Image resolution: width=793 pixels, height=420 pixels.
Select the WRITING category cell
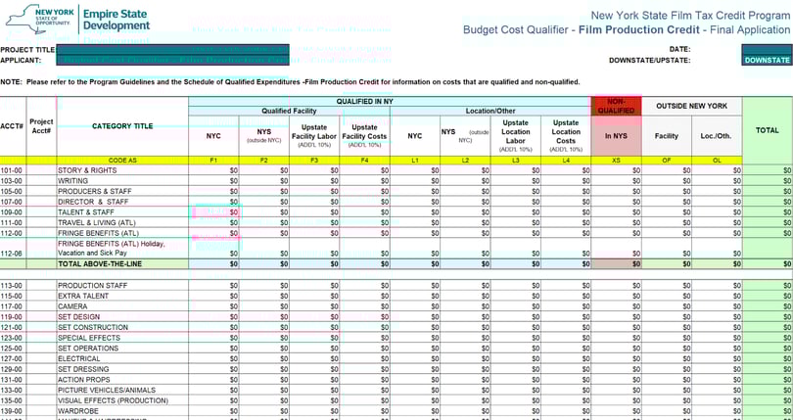(x=122, y=181)
